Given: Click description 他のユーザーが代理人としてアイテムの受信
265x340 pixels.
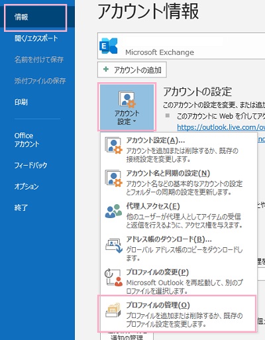Looking at the screenshot, I should coord(184,221).
